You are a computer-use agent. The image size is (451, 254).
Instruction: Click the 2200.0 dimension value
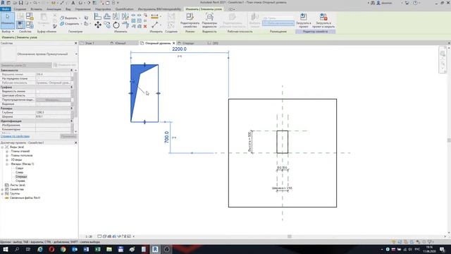pos(179,49)
